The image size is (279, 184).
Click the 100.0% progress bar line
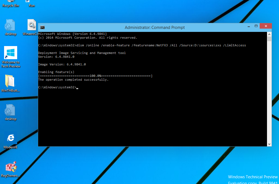95,76
